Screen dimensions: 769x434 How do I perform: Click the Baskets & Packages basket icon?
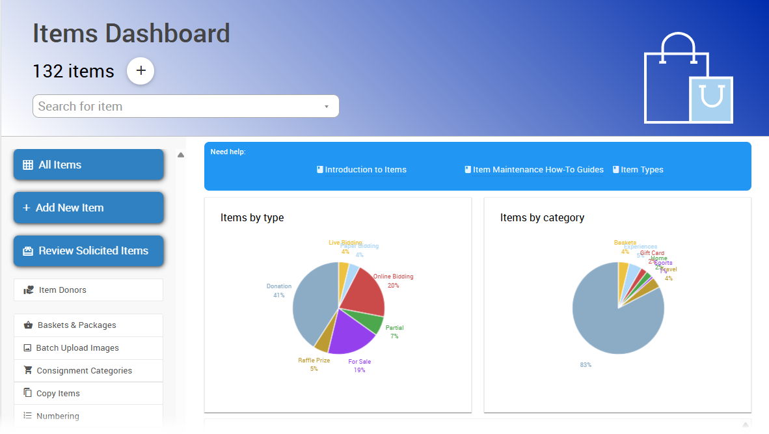pyautogui.click(x=27, y=325)
